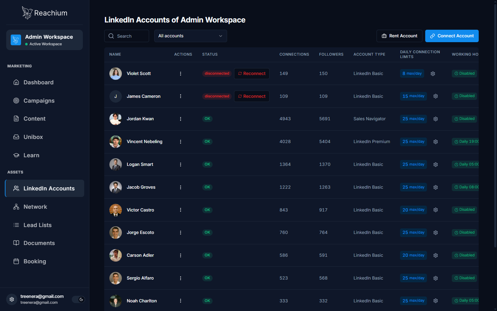Open actions menu for Logan Smart
497x311 pixels.
pos(181,164)
